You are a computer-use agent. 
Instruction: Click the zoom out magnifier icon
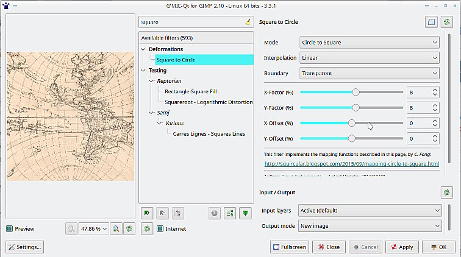(x=71, y=229)
